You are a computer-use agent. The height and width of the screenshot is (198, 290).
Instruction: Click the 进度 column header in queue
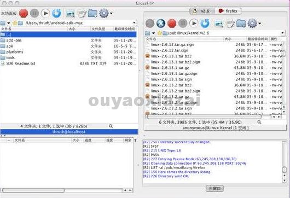coord(94,141)
